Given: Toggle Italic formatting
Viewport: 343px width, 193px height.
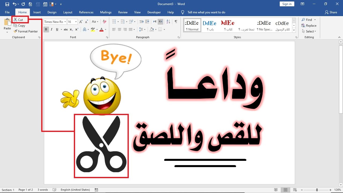Looking at the screenshot, I should click(52, 29).
